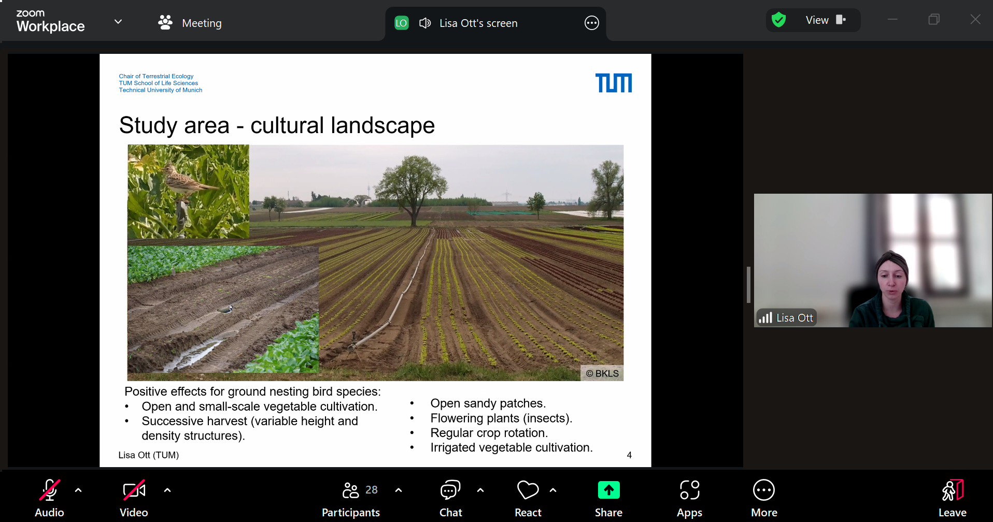The width and height of the screenshot is (993, 522).
Task: Open screen share options ellipsis
Action: click(x=591, y=23)
